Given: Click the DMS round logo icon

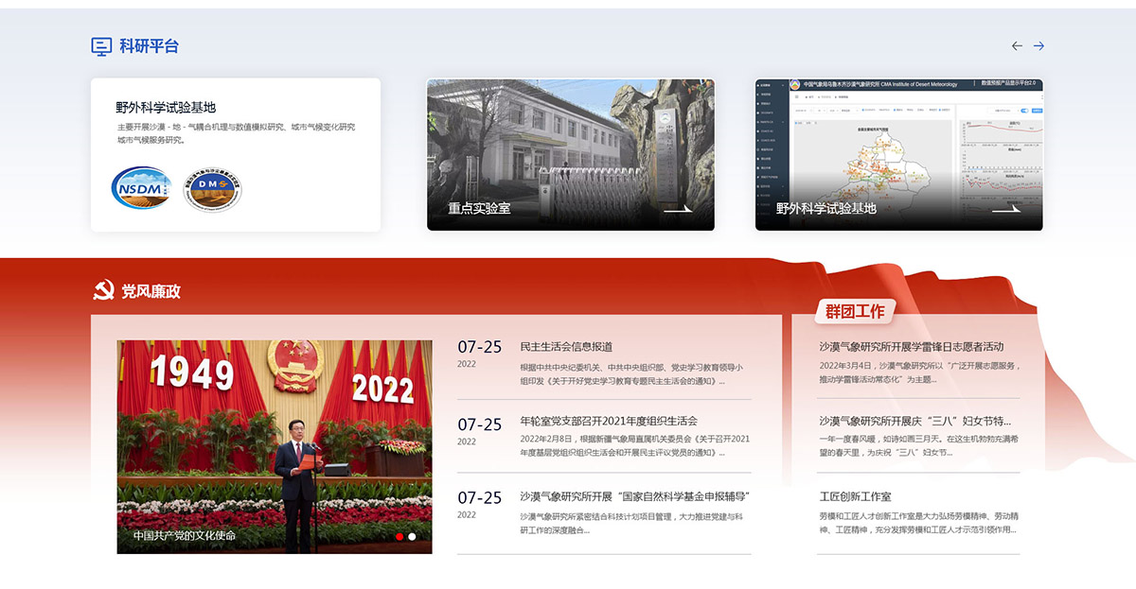Looking at the screenshot, I should coord(212,190).
